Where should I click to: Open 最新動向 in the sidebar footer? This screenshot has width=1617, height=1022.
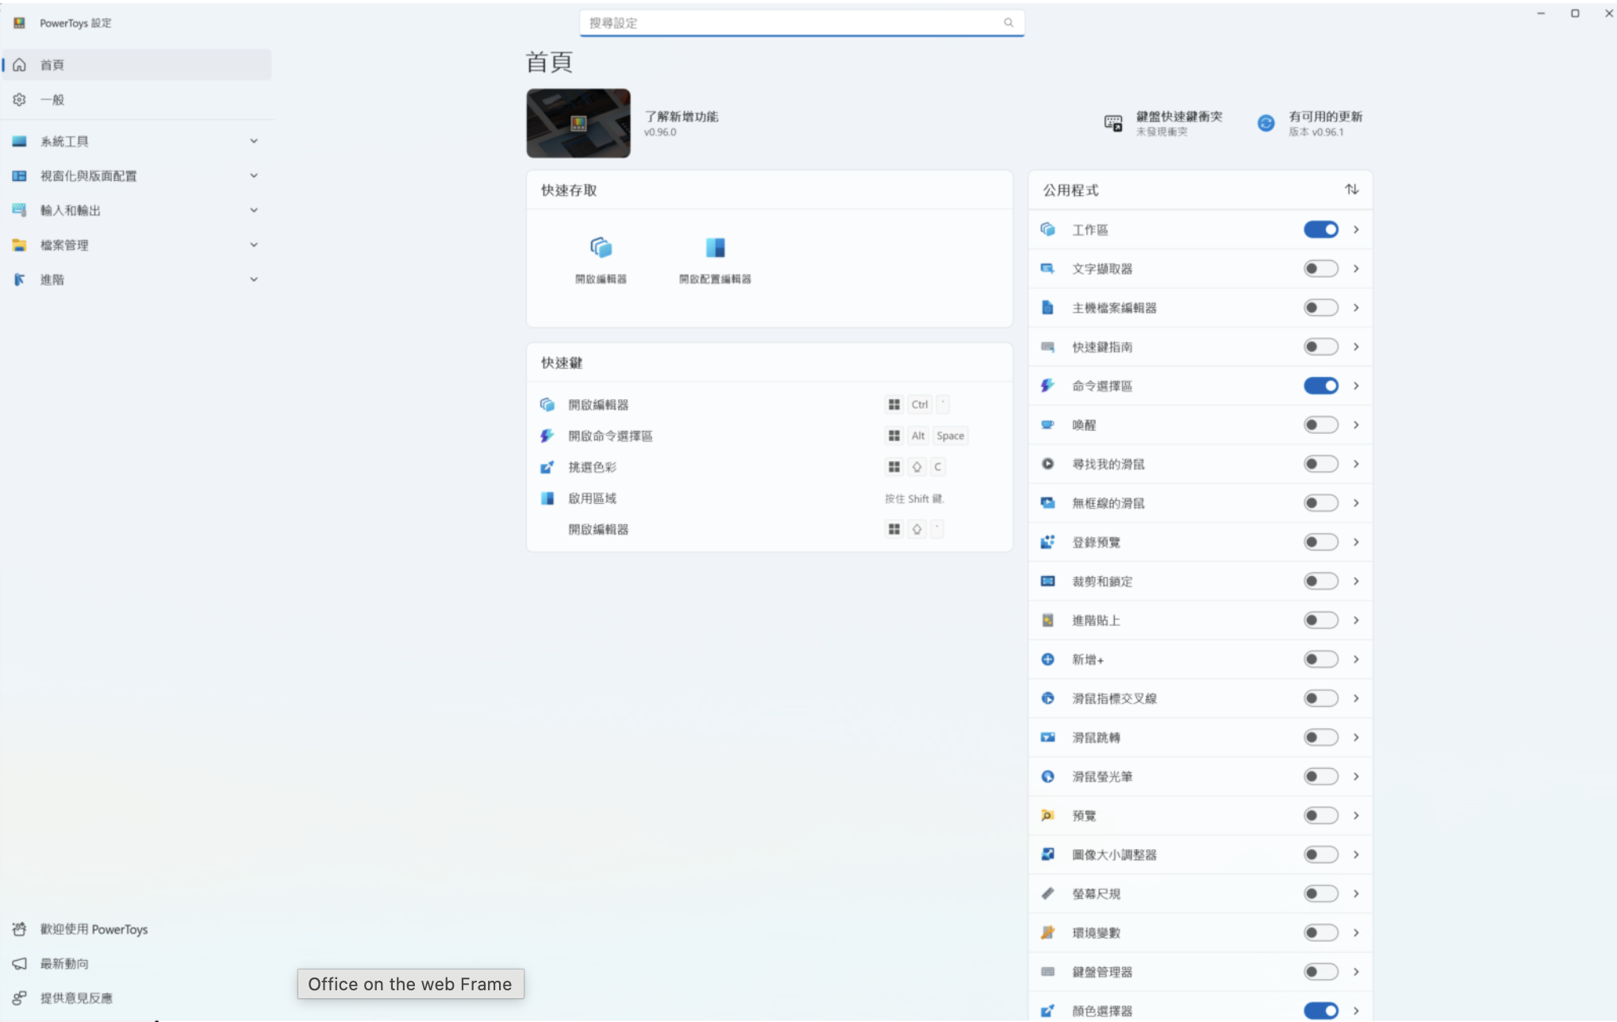(64, 963)
